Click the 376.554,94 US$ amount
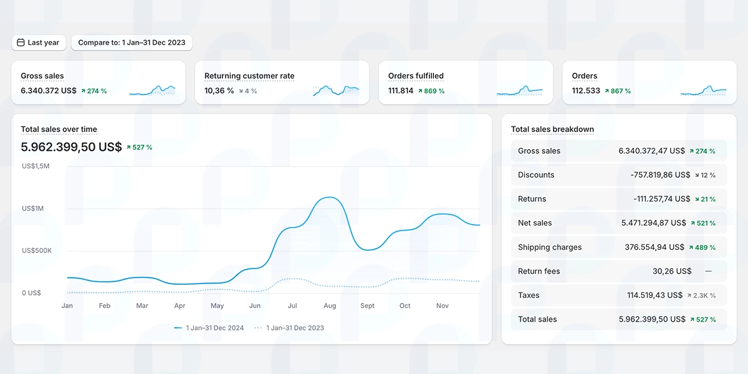Viewport: 748px width, 374px height. [654, 247]
